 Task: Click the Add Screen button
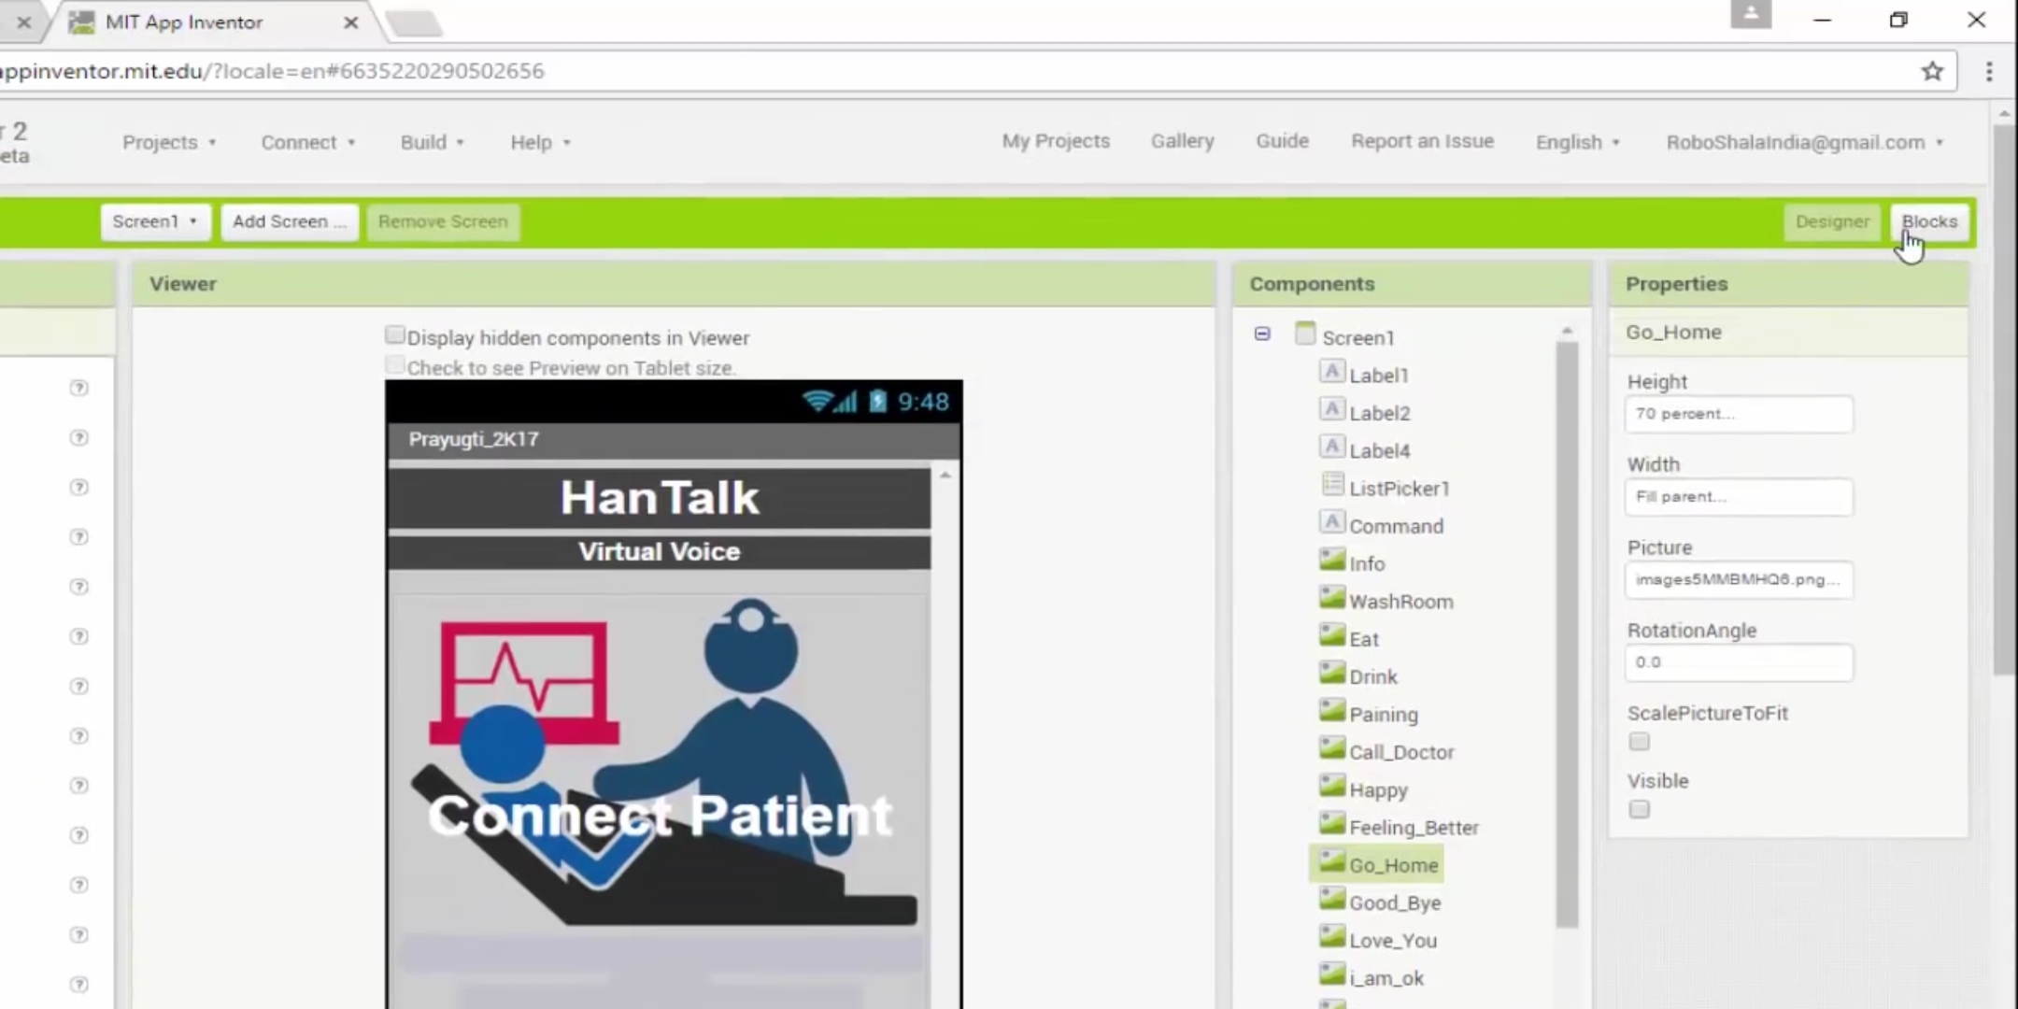[289, 221]
